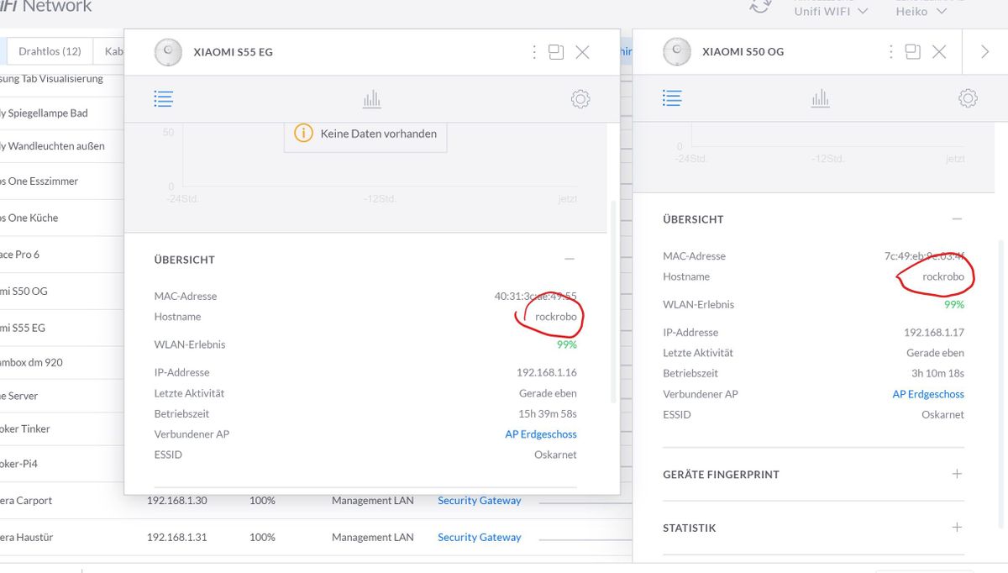Click IP address 192.168.1.16 value

547,373
